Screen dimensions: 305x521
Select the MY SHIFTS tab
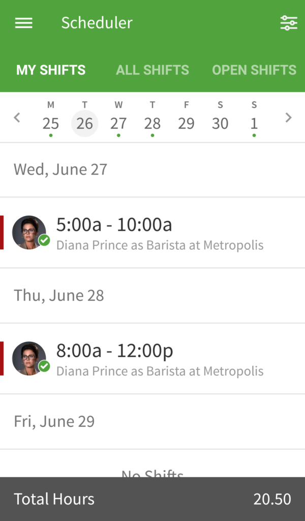tap(50, 70)
